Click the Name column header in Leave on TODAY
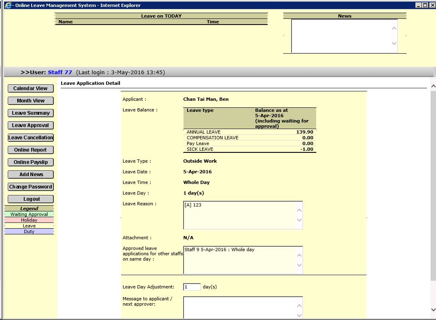 [x=66, y=22]
